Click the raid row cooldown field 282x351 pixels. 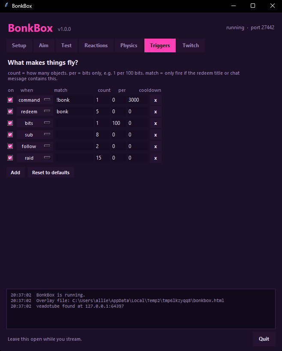click(x=137, y=158)
